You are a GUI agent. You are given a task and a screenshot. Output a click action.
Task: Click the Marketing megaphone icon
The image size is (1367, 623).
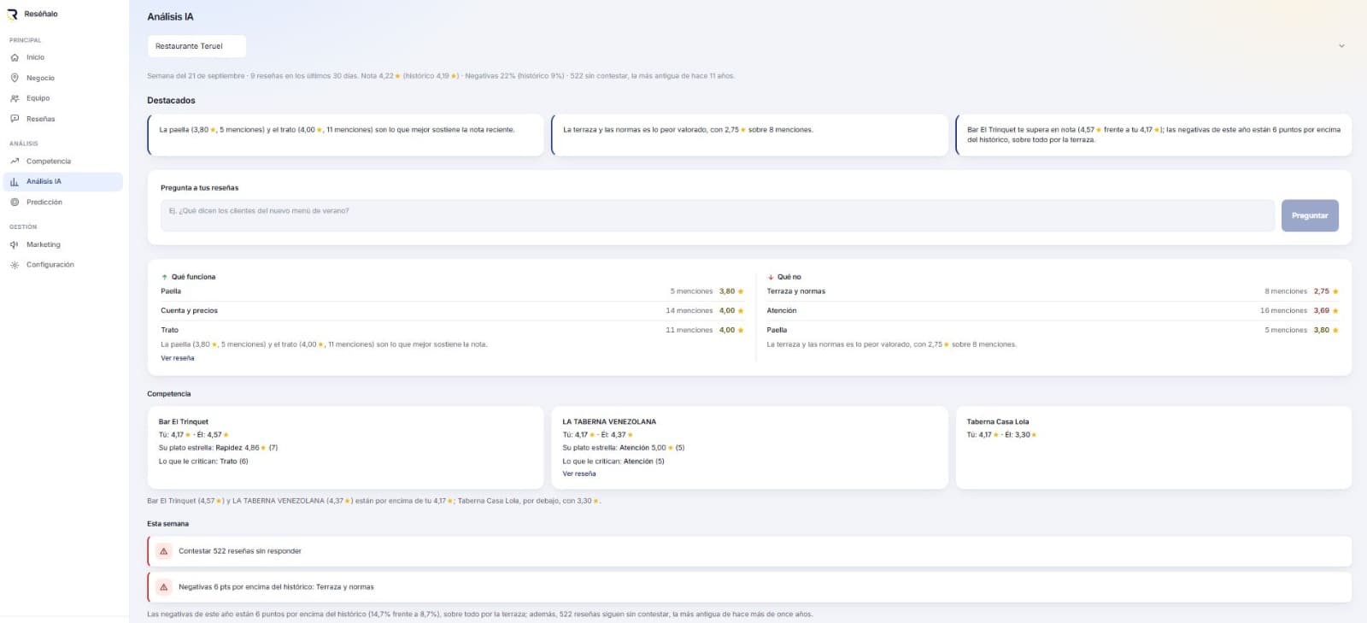pyautogui.click(x=15, y=244)
